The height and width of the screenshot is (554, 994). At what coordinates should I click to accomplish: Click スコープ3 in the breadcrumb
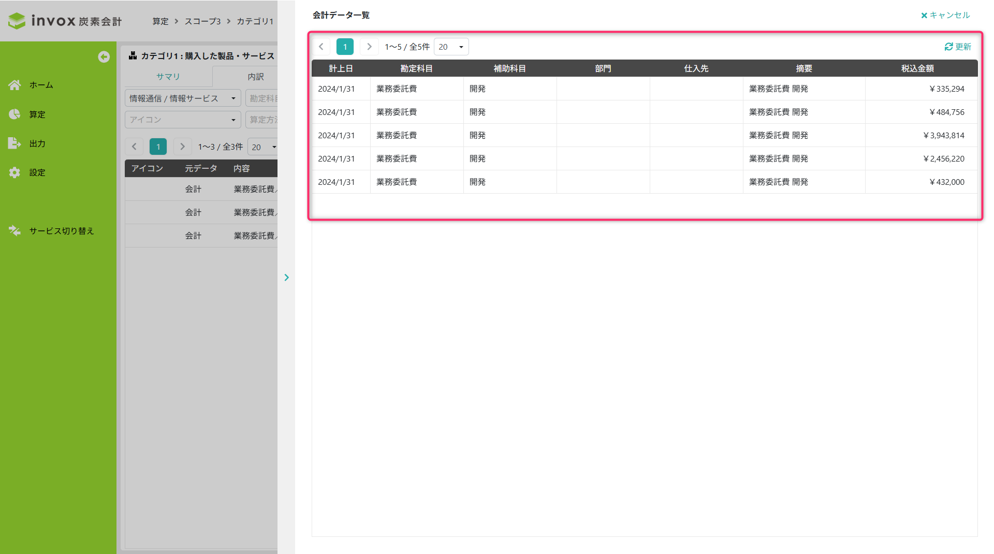[202, 21]
